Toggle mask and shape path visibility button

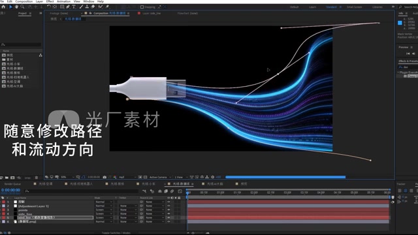[x=84, y=177]
